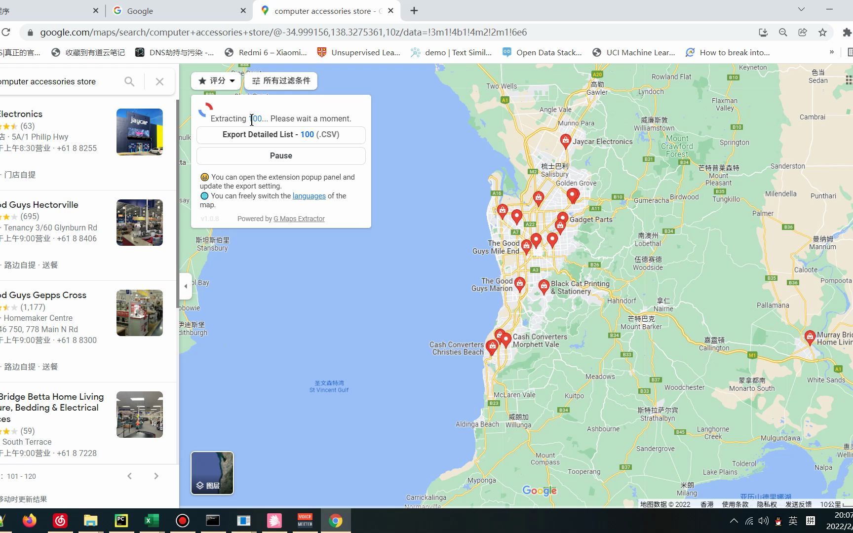853x533 pixels.
Task: Open the all filters button
Action: [x=281, y=80]
